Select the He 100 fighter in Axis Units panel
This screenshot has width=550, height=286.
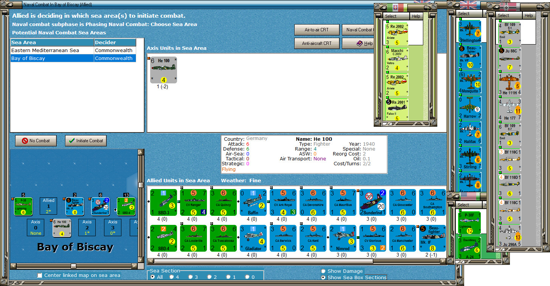tap(163, 70)
